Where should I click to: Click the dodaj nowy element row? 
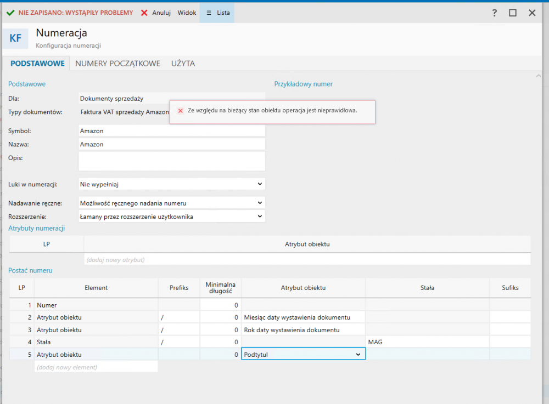coord(96,367)
